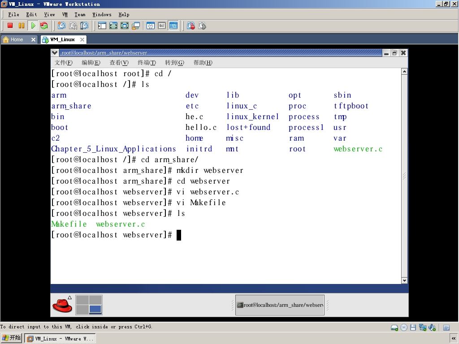
Task: Click the tftpboot directory name
Action: pyautogui.click(x=351, y=106)
